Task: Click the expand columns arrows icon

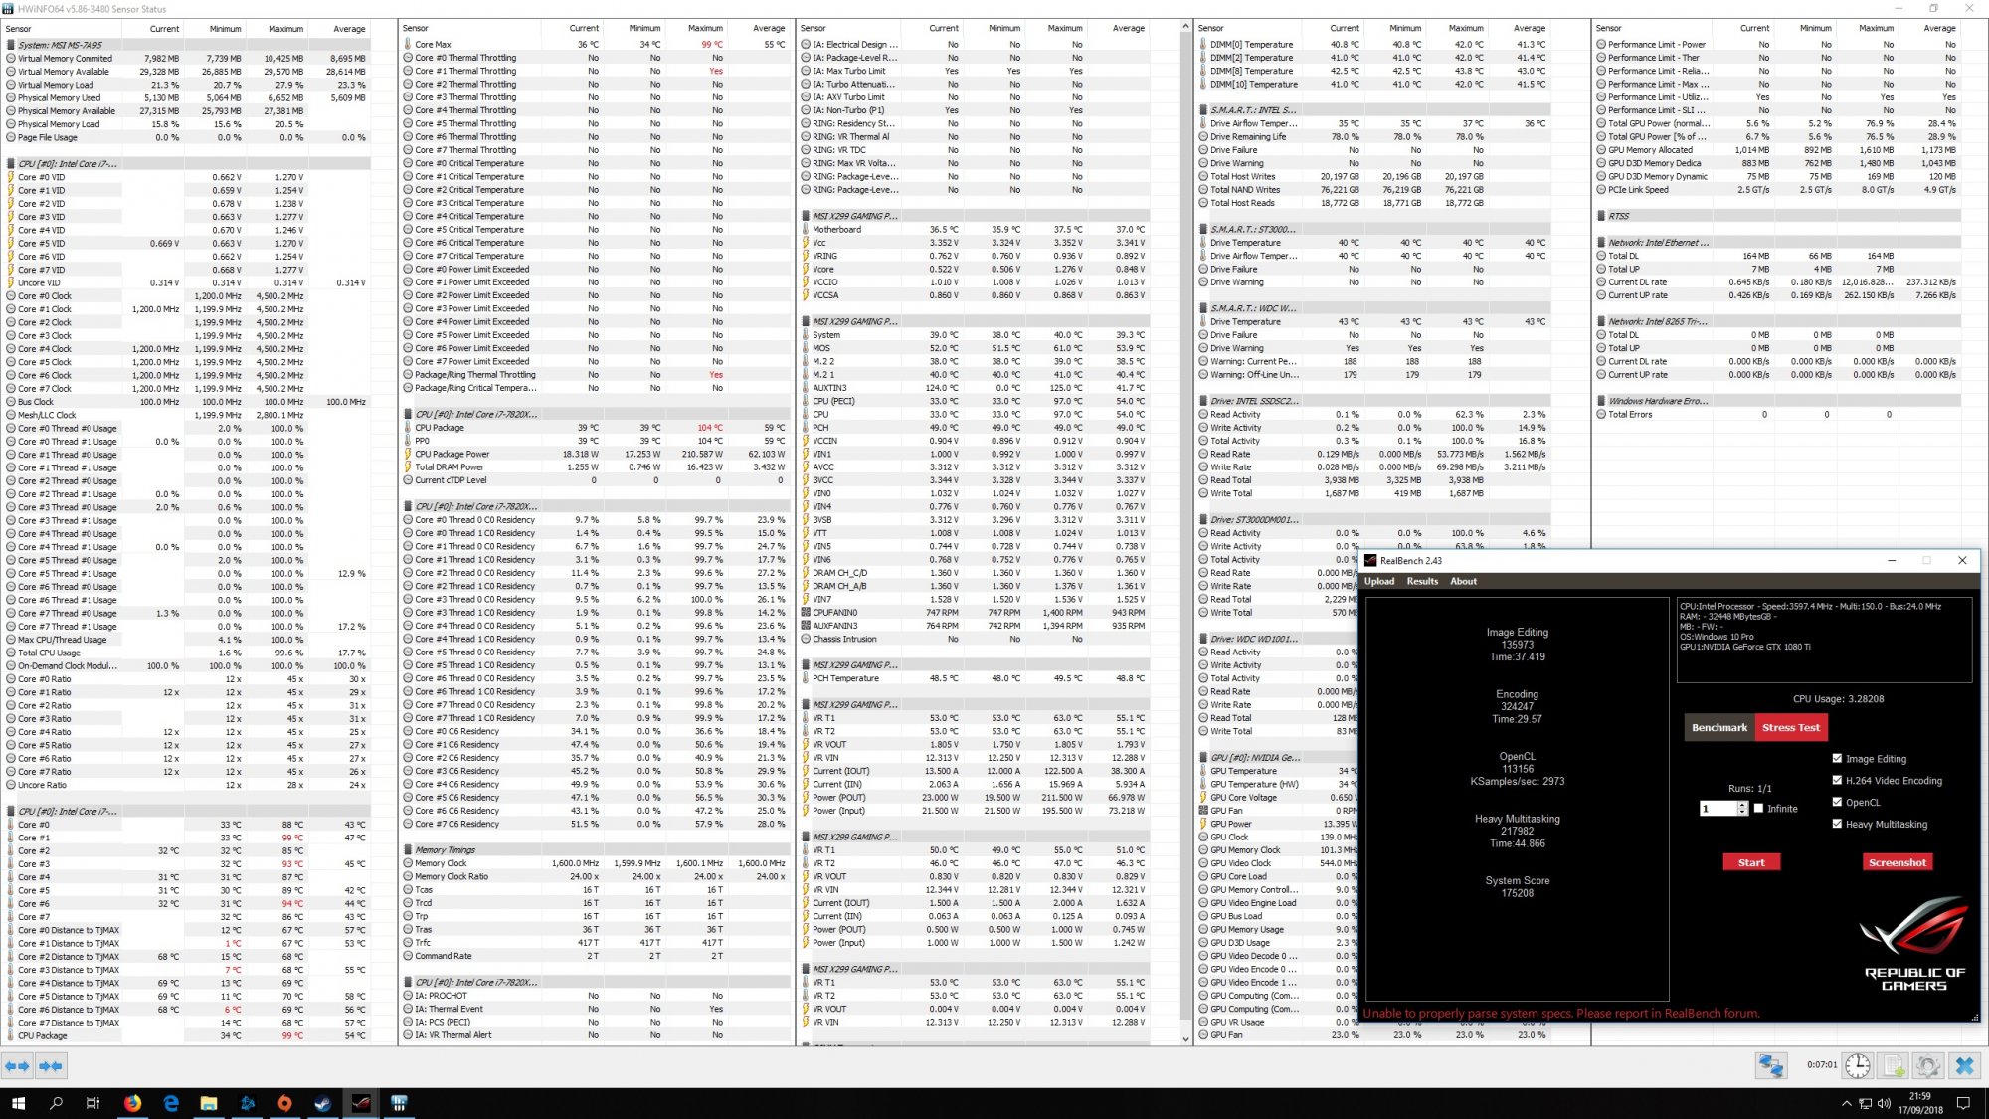Action: [17, 1066]
